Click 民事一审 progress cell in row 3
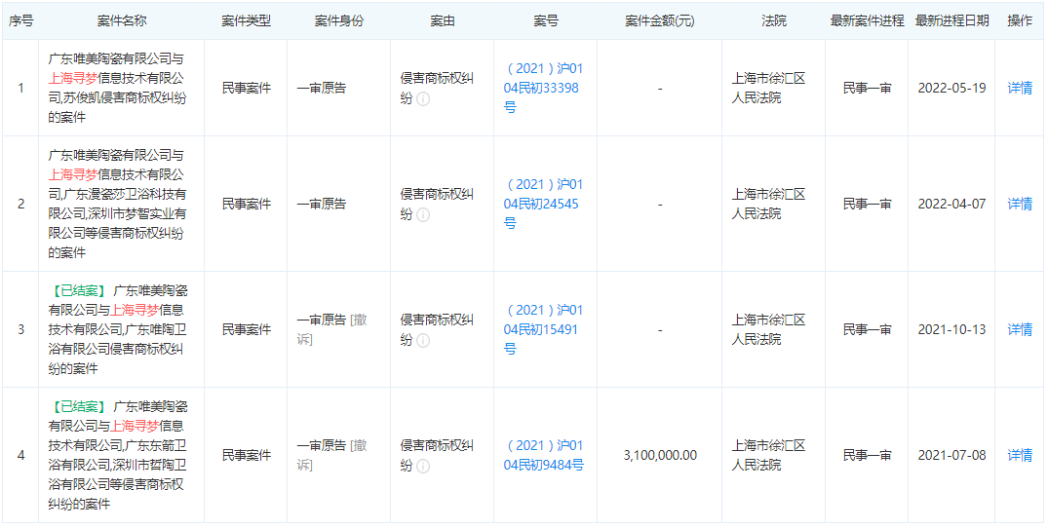Image resolution: width=1048 pixels, height=528 pixels. (867, 329)
